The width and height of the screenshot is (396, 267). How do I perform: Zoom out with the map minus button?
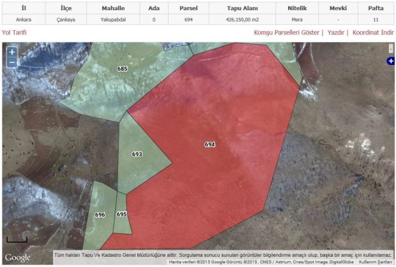(12, 62)
